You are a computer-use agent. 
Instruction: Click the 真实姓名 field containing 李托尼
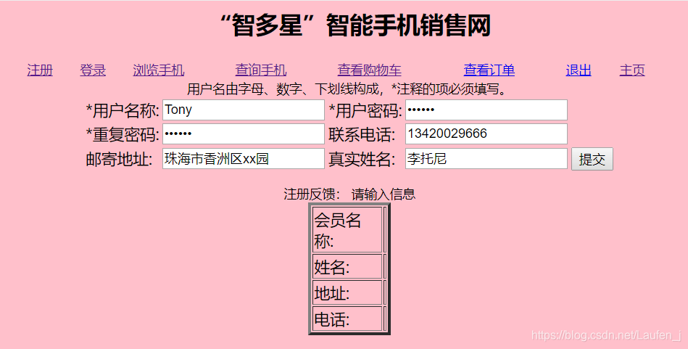click(x=486, y=158)
